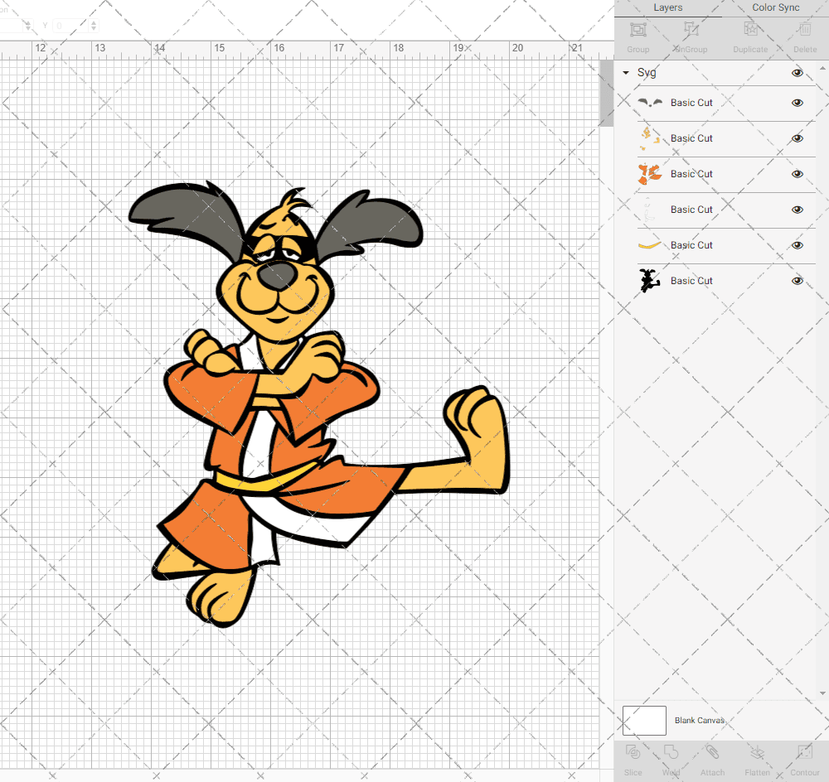Select black outline layer thumbnail
Image resolution: width=829 pixels, height=782 pixels.
click(x=650, y=281)
